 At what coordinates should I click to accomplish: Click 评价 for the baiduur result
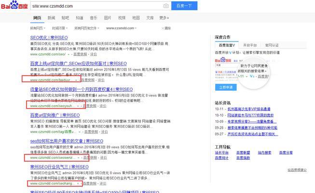click(x=101, y=80)
